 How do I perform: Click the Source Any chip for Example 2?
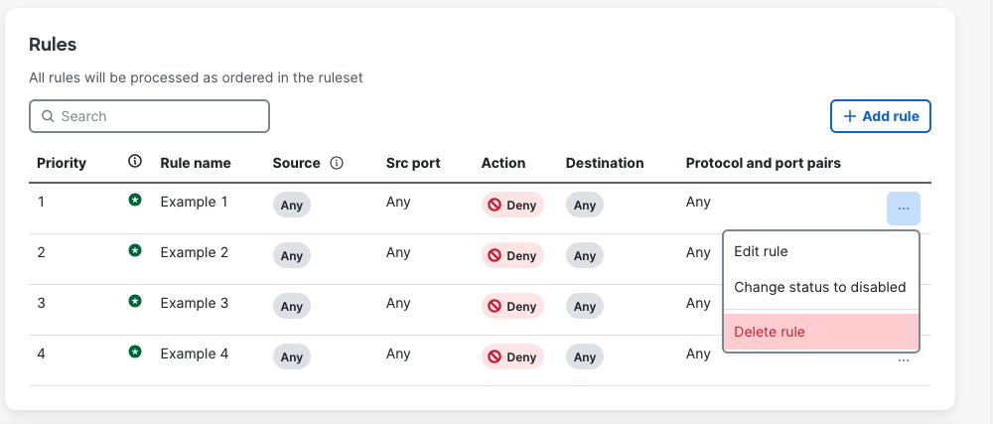tap(292, 256)
